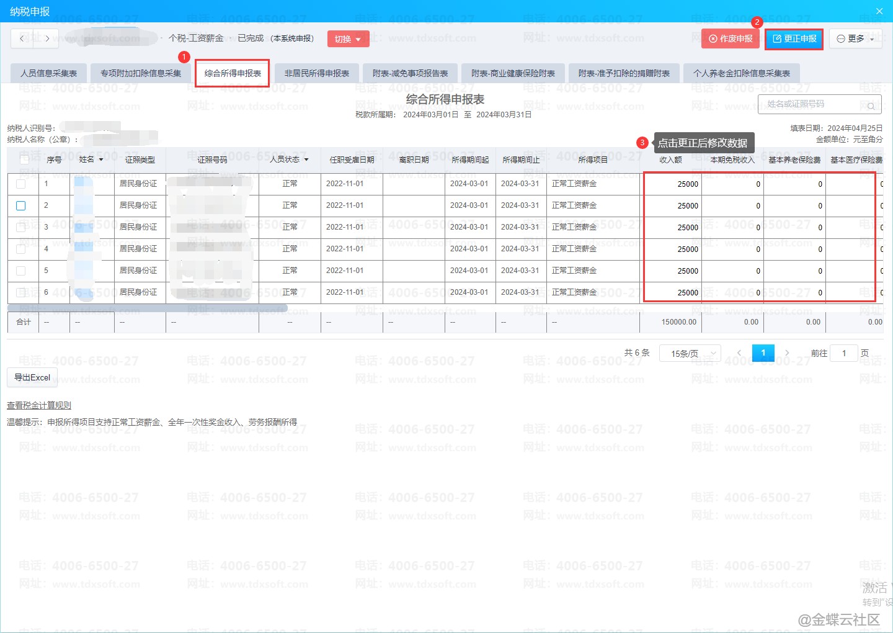Select the checkbox for row 5
Viewport: 893px width, 633px height.
pos(21,271)
